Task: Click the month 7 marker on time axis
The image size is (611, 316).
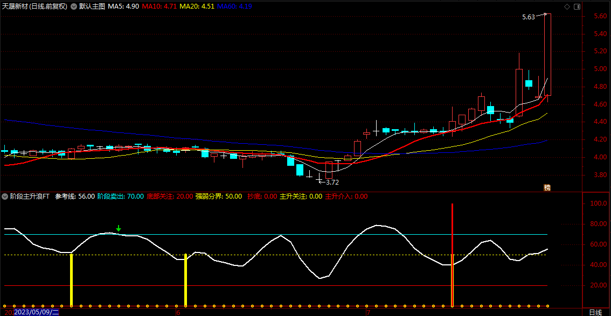Action: click(x=368, y=312)
